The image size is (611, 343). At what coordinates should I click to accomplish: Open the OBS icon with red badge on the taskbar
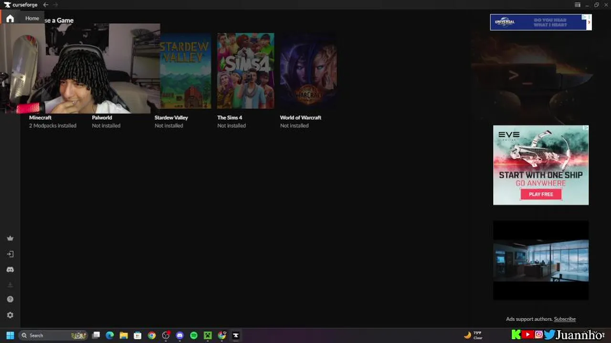[x=166, y=335]
